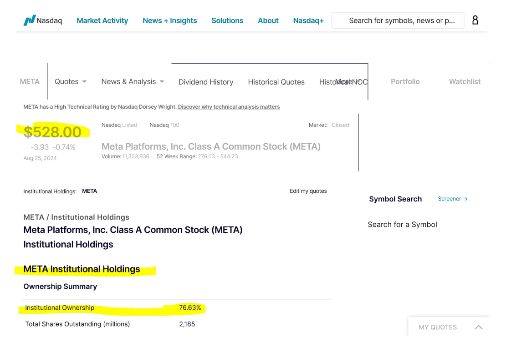Viewport: 506px width, 347px height.
Task: Expand the News & Analysis dropdown
Action: tap(133, 81)
